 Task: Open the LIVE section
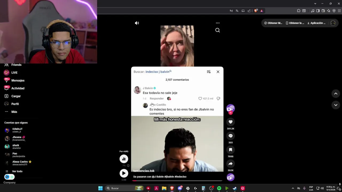[x=14, y=73]
